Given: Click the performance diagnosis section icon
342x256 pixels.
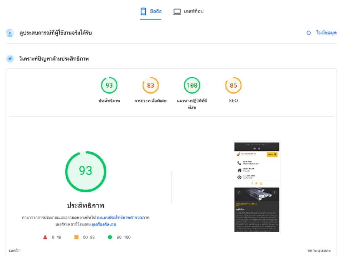Looking at the screenshot, I should coord(10,59).
